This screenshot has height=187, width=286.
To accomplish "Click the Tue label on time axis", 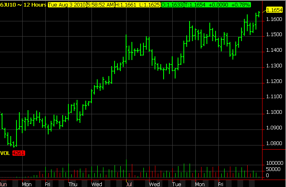I will [x=176, y=184].
